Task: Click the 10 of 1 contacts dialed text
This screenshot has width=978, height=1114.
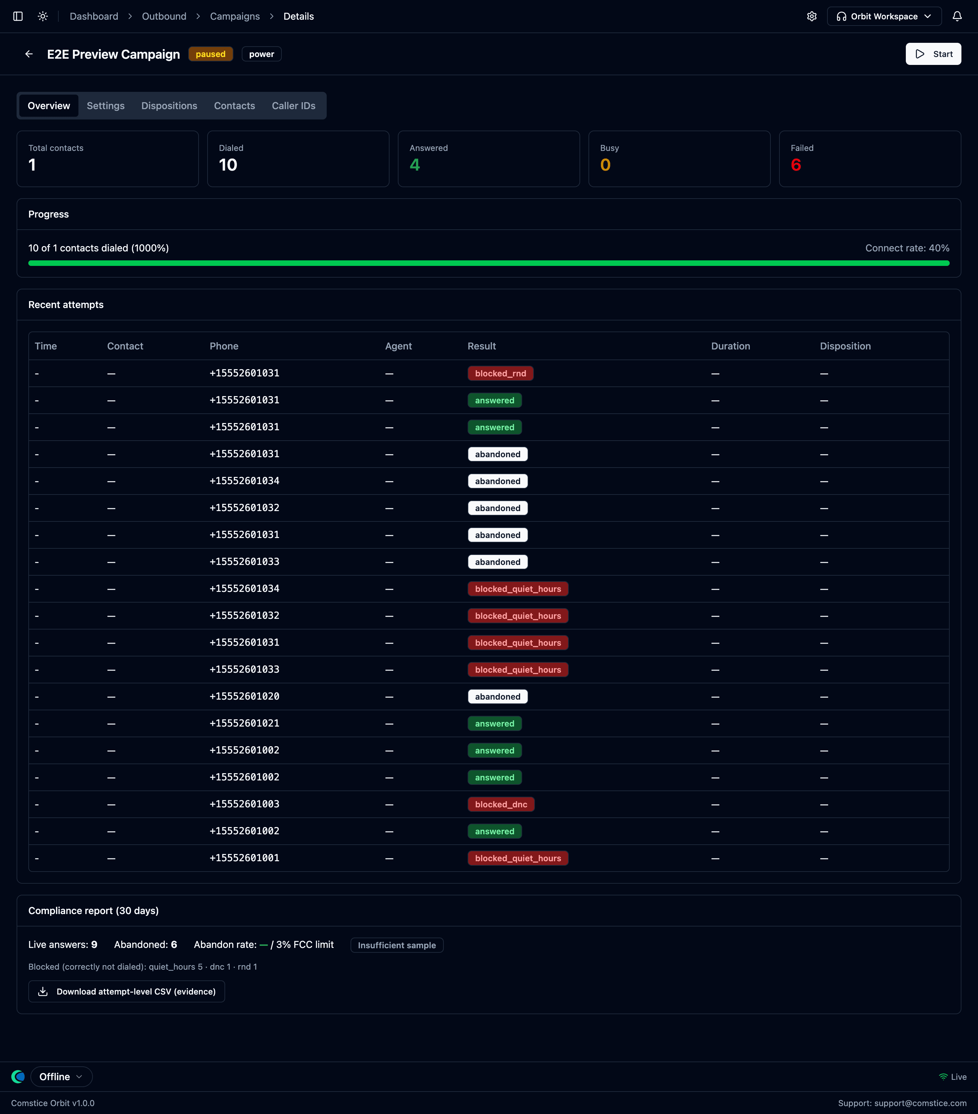Action: pyautogui.click(x=99, y=248)
